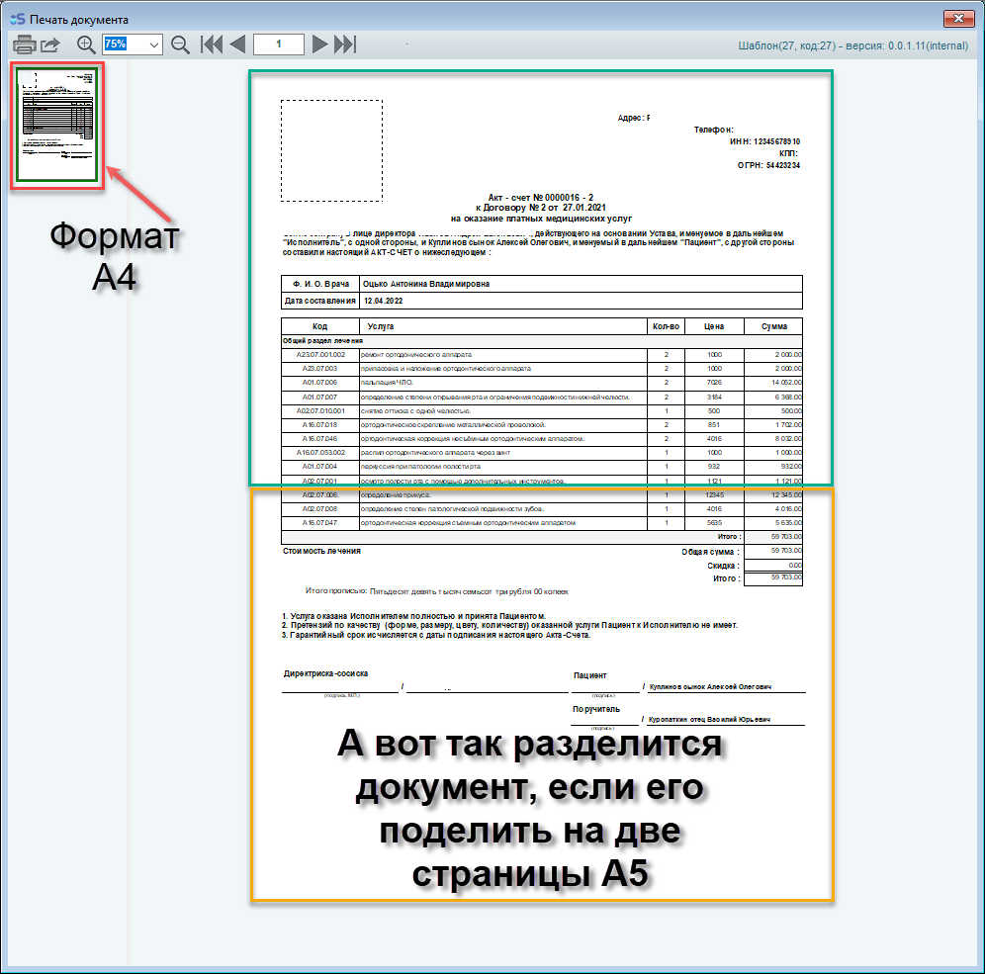
Task: Click the Печать документа title text
Action: click(79, 19)
